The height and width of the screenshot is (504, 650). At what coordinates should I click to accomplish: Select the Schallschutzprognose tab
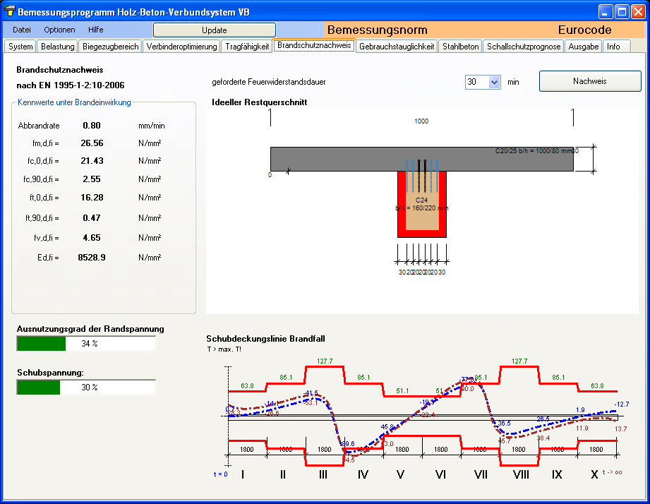(x=524, y=47)
